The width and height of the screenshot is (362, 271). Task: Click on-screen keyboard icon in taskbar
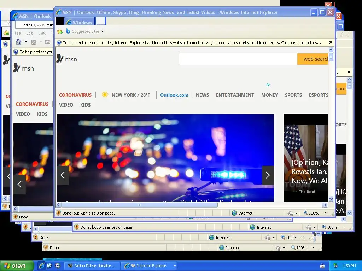point(322,266)
